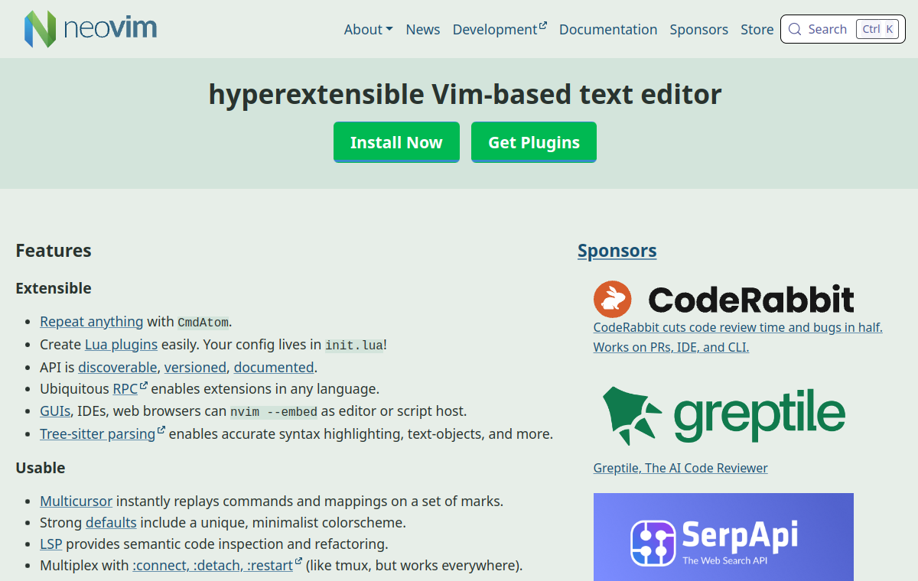
Task: Open the Store nav link
Action: pyautogui.click(x=757, y=29)
